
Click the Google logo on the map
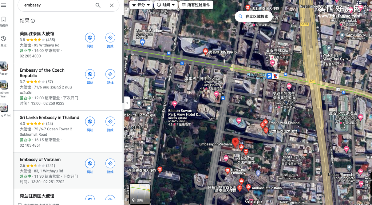tap(253, 202)
